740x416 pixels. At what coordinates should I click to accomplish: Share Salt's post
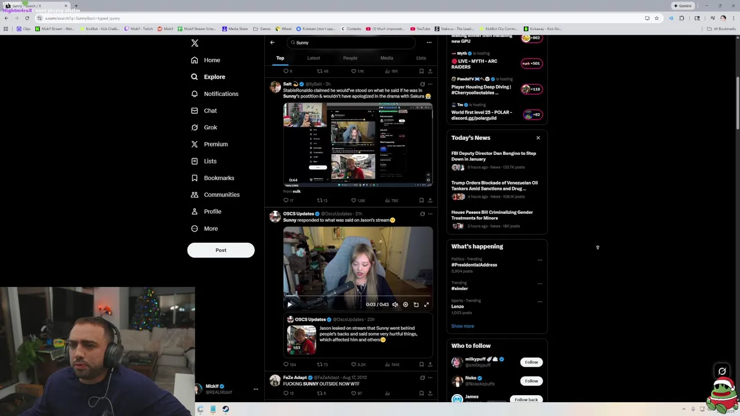430,200
